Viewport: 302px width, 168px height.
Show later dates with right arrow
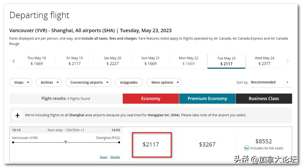288,61
